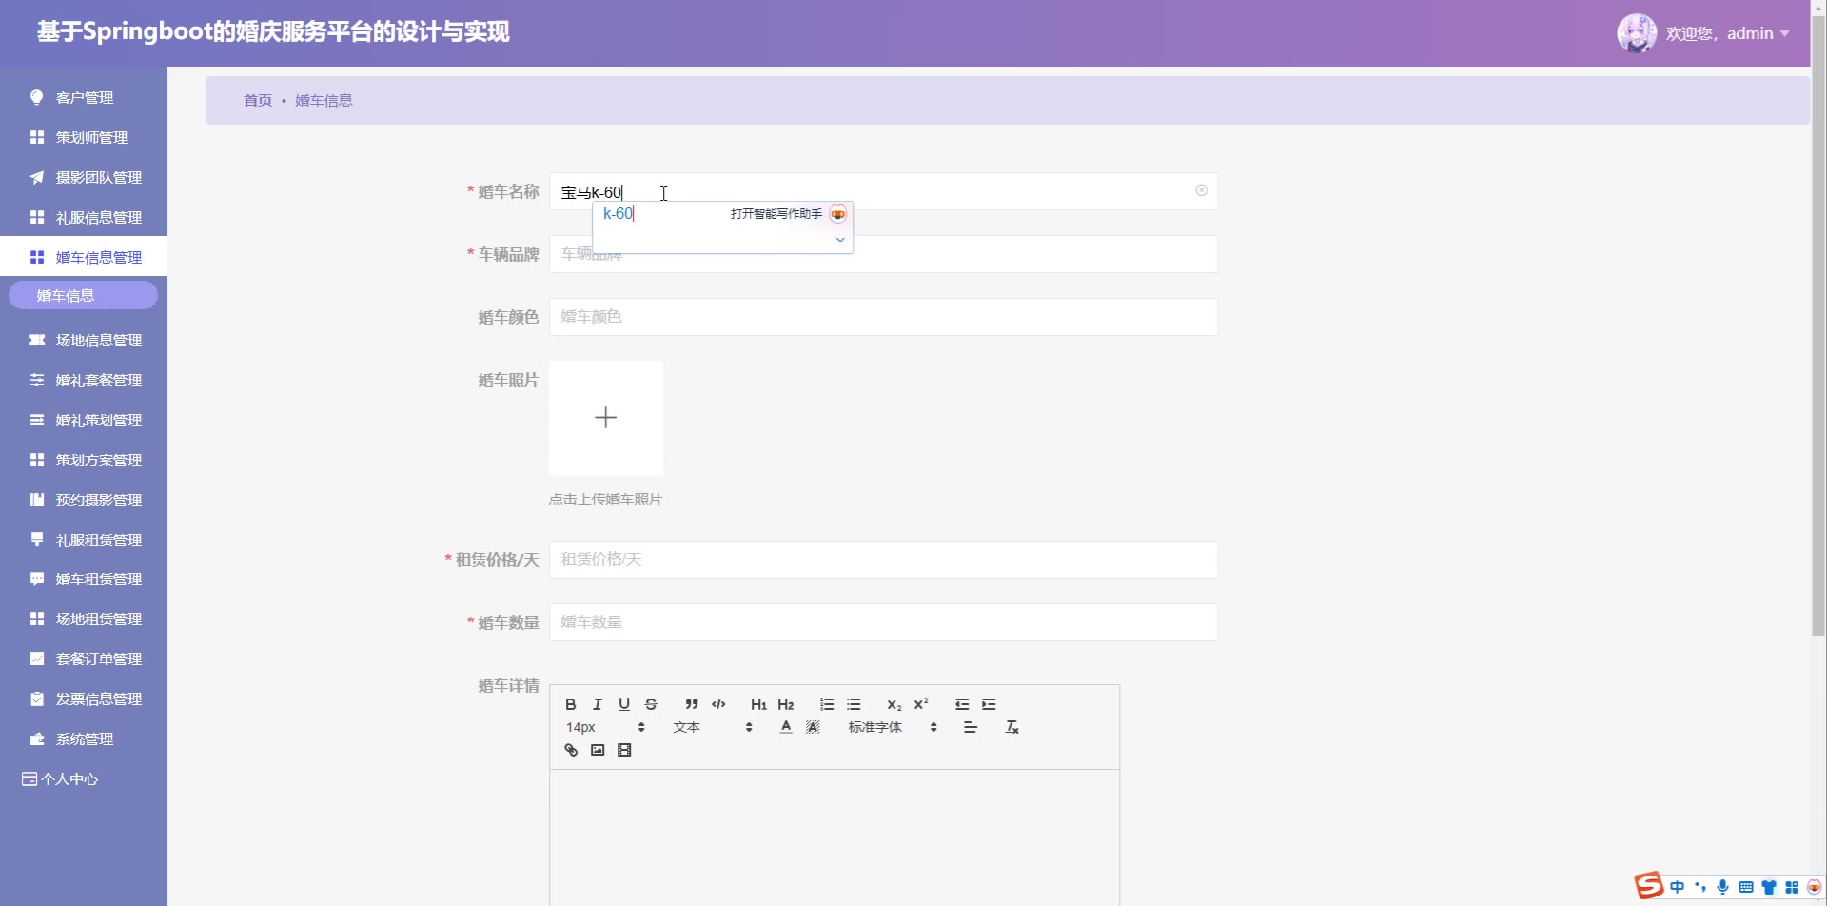Image resolution: width=1827 pixels, height=906 pixels.
Task: Decrease the text indent
Action: (x=962, y=704)
